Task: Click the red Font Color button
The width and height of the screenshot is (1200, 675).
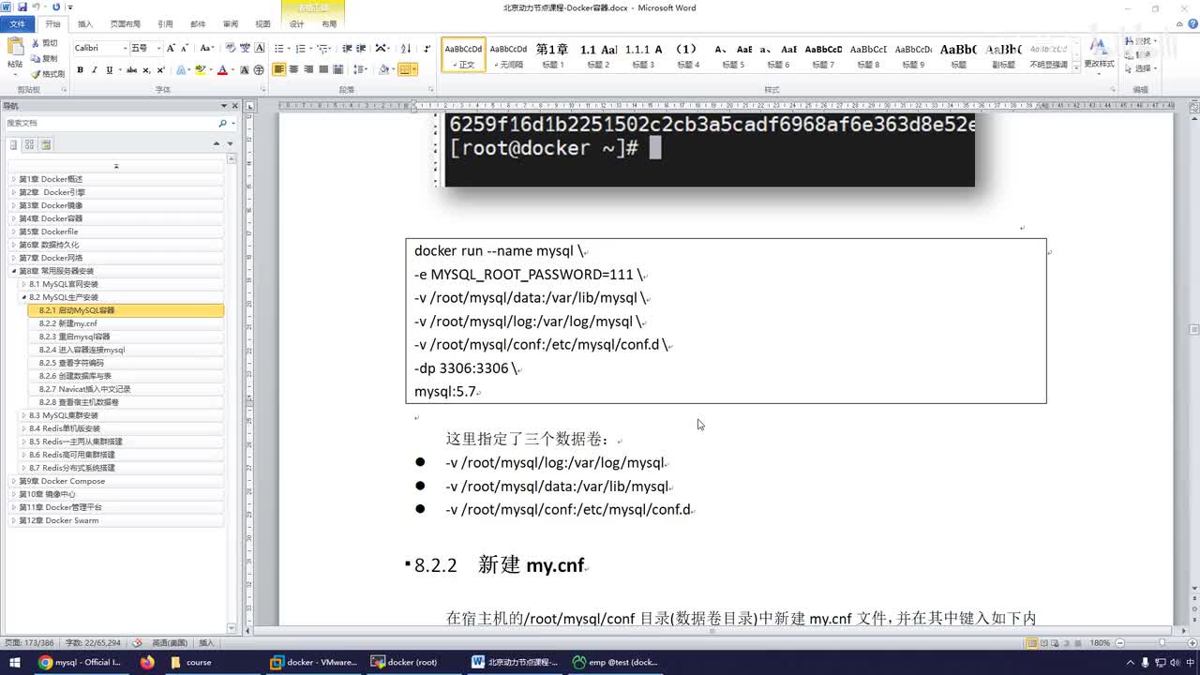Action: (x=222, y=69)
